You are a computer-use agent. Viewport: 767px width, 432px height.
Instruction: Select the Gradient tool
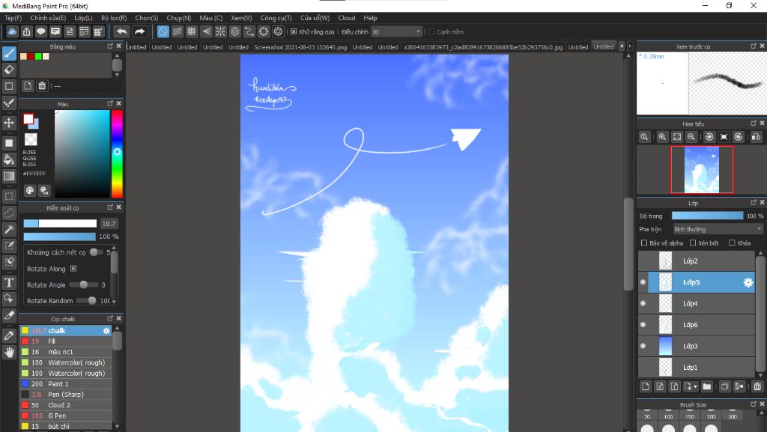(x=9, y=176)
